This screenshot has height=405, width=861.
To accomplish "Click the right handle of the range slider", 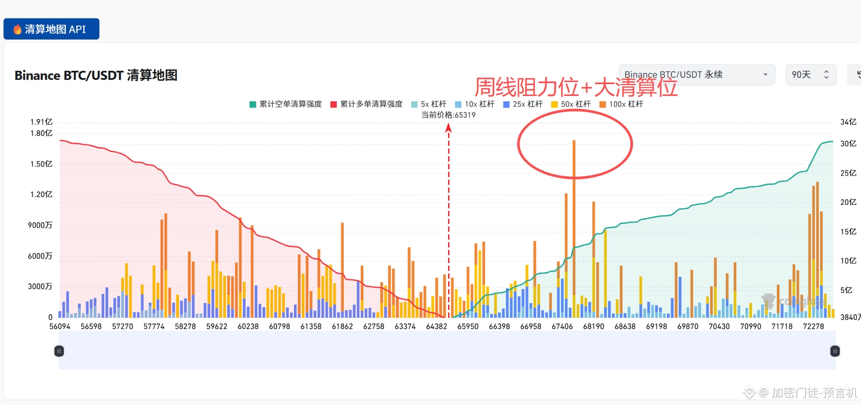I will 835,351.
